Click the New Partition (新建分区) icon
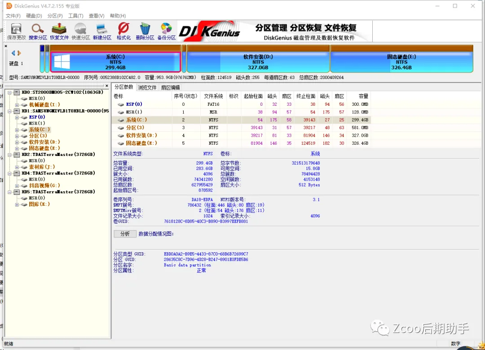This screenshot has height=350, width=485. 102,31
